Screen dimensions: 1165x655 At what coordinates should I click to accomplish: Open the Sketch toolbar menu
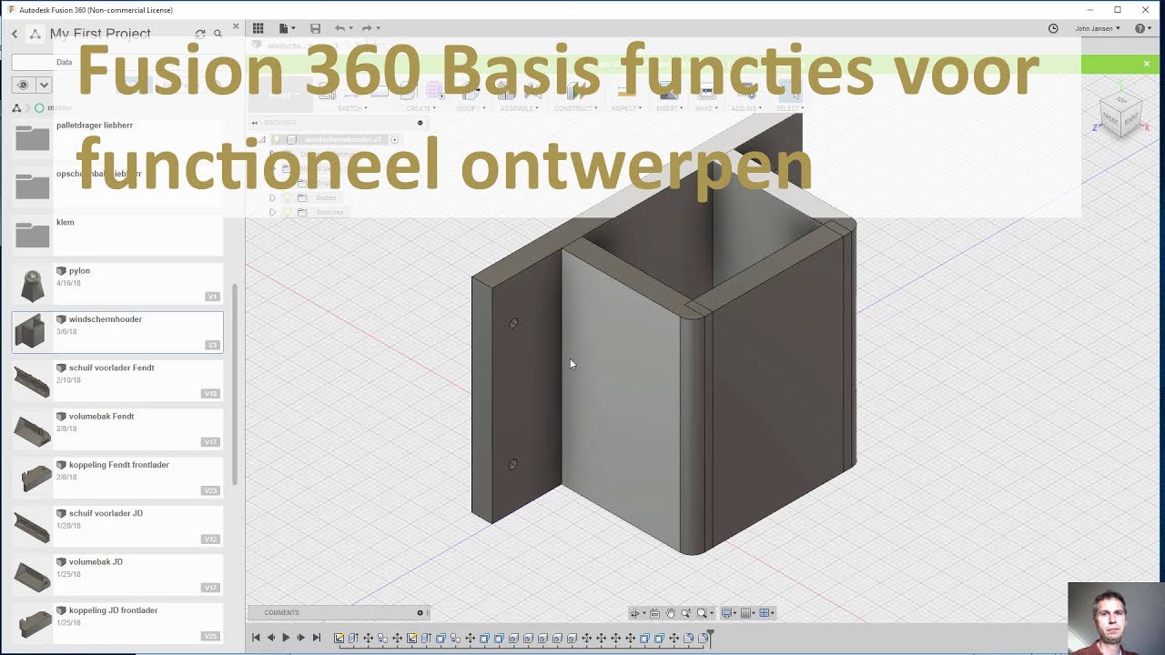point(352,108)
